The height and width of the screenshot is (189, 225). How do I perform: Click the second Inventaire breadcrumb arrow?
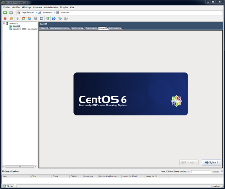(x=54, y=13)
